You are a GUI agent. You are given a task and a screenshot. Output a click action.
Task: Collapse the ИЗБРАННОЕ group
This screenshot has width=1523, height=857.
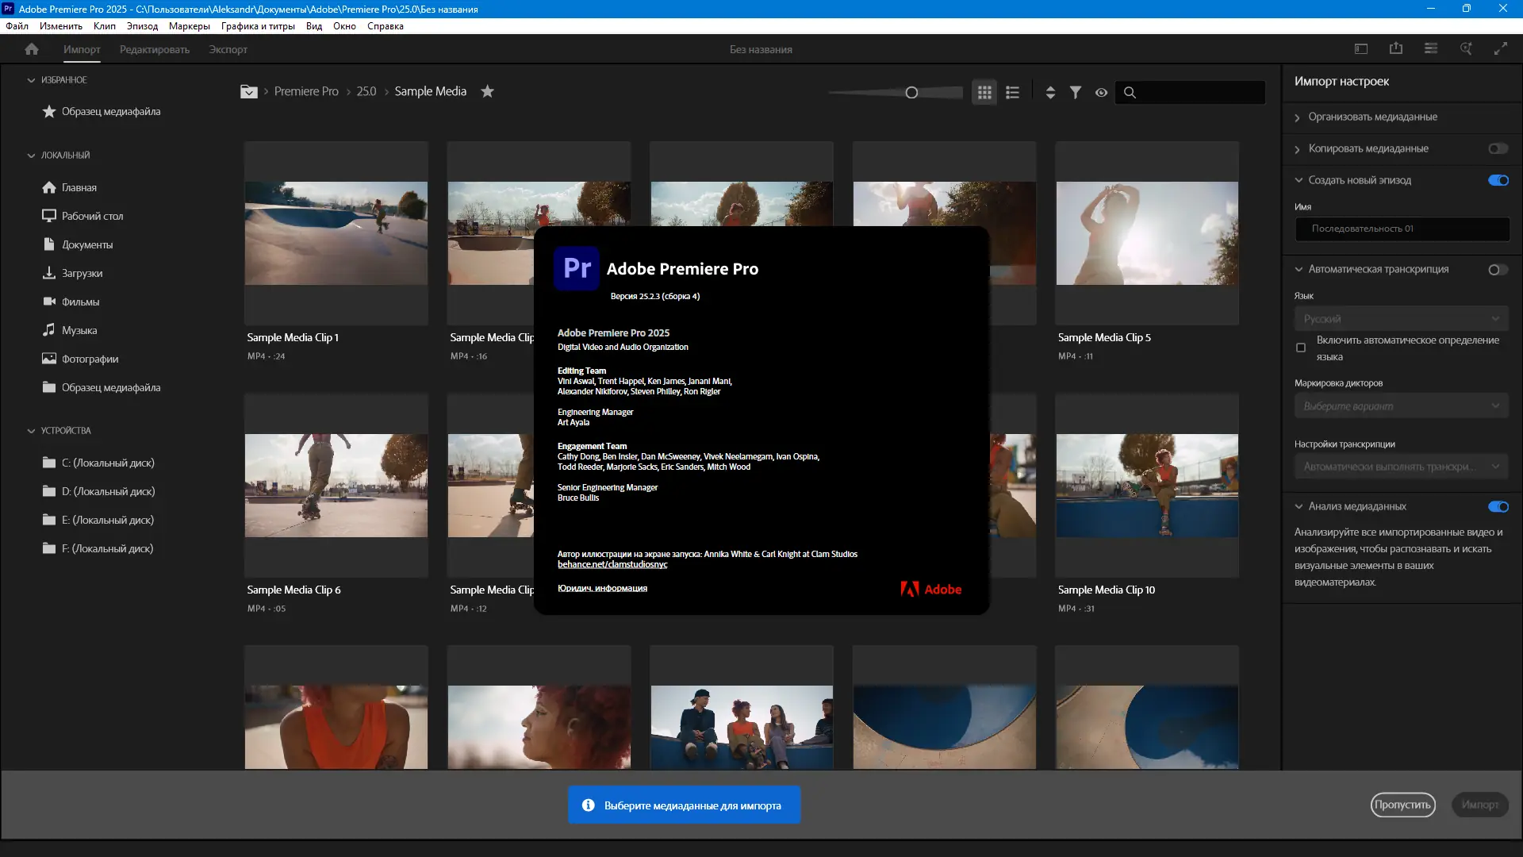[31, 80]
